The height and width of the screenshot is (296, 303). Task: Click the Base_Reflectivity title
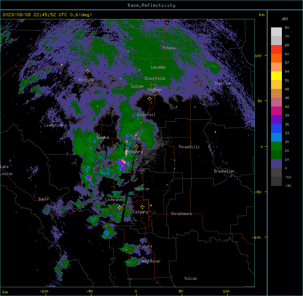pyautogui.click(x=151, y=5)
